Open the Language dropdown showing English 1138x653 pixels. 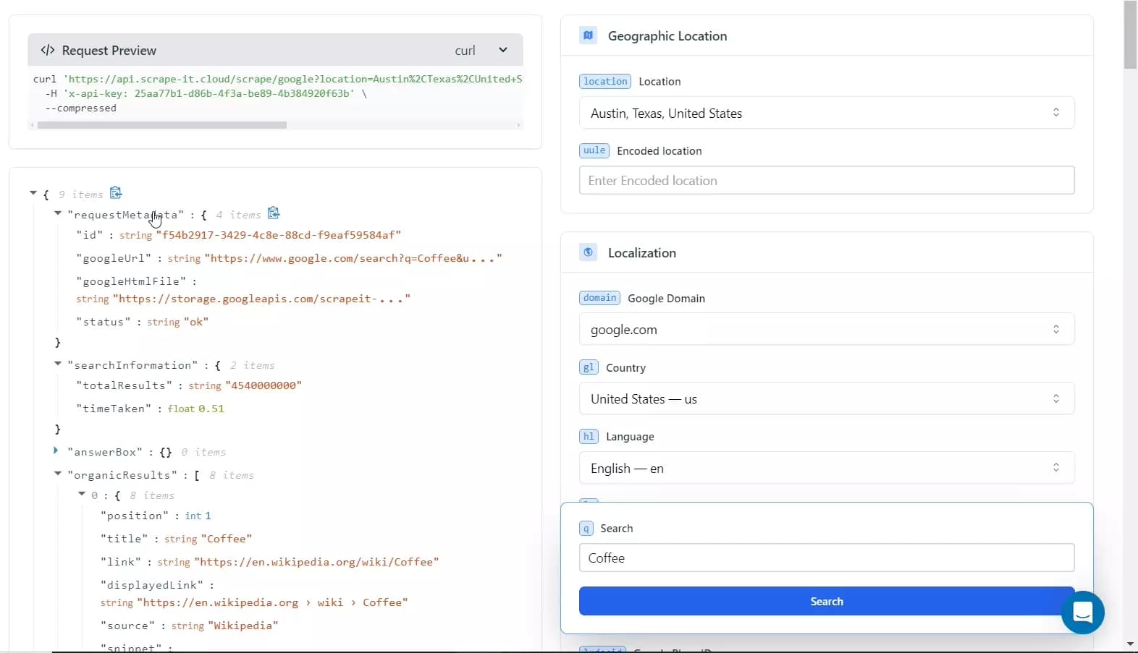click(x=827, y=469)
